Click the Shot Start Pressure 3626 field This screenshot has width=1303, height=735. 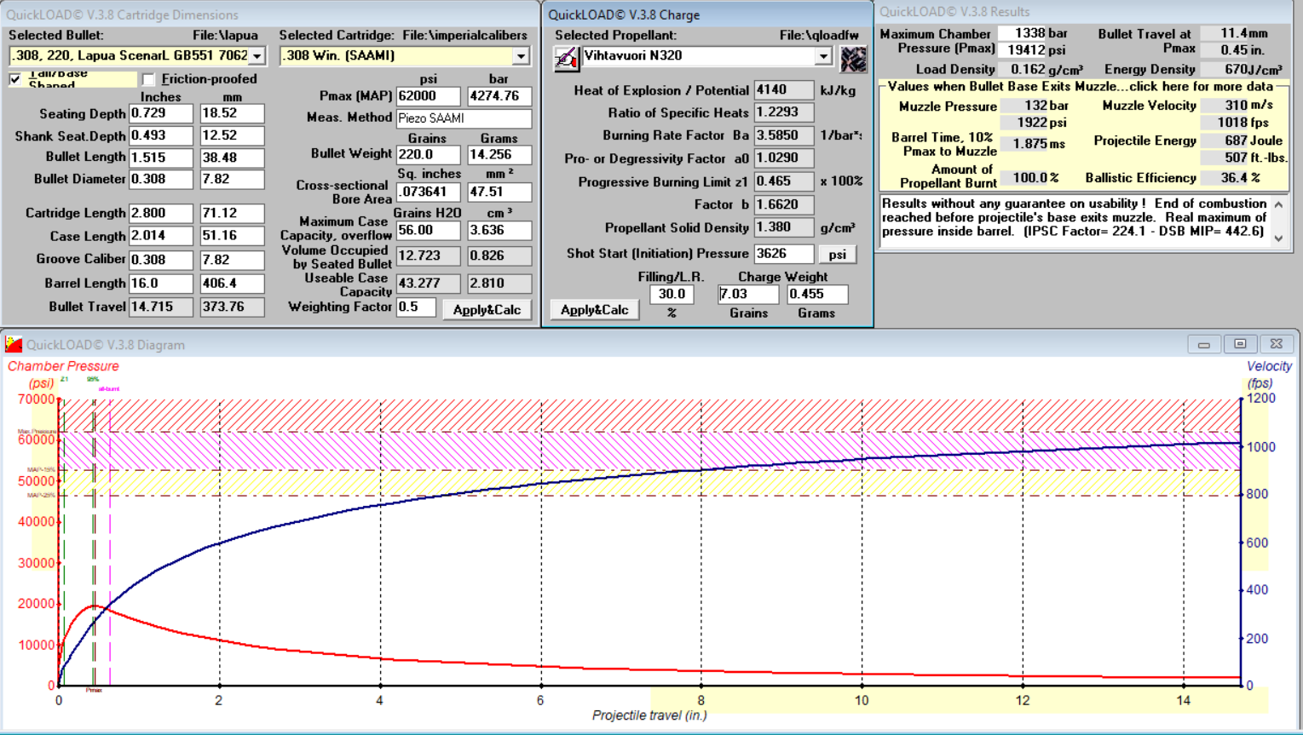click(x=783, y=254)
